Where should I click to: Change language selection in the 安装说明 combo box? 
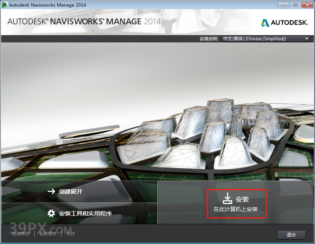266,38
